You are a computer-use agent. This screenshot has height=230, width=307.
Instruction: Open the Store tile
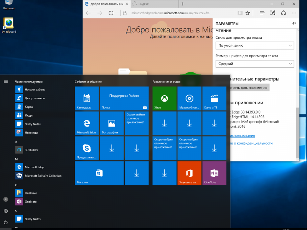[x=99, y=173]
